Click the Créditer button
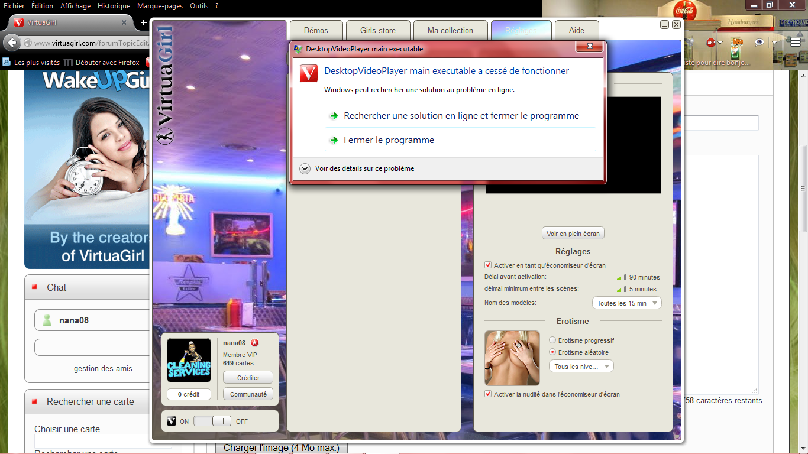Image resolution: width=808 pixels, height=454 pixels. (248, 378)
